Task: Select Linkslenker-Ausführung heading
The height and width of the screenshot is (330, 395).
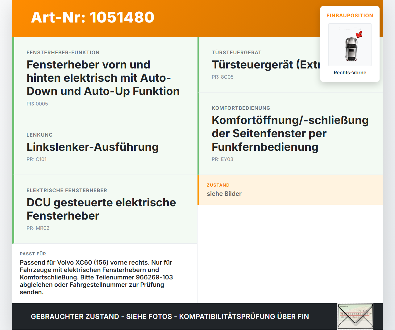Action: pyautogui.click(x=93, y=147)
